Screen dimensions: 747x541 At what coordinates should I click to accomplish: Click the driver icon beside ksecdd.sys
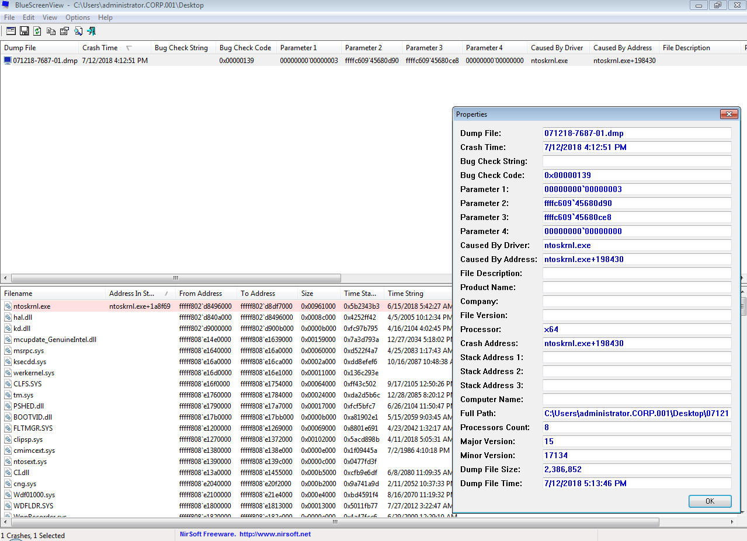(8, 362)
